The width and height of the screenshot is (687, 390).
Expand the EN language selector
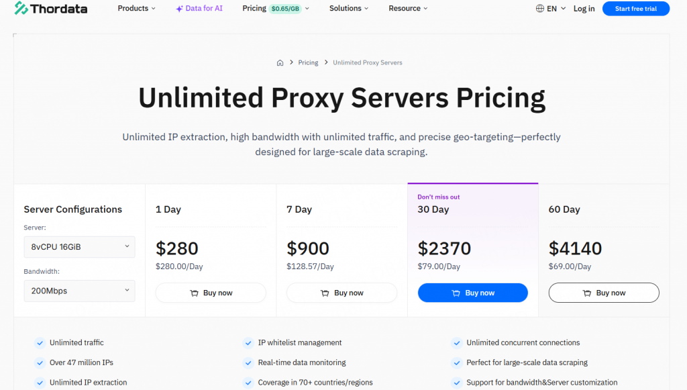551,8
